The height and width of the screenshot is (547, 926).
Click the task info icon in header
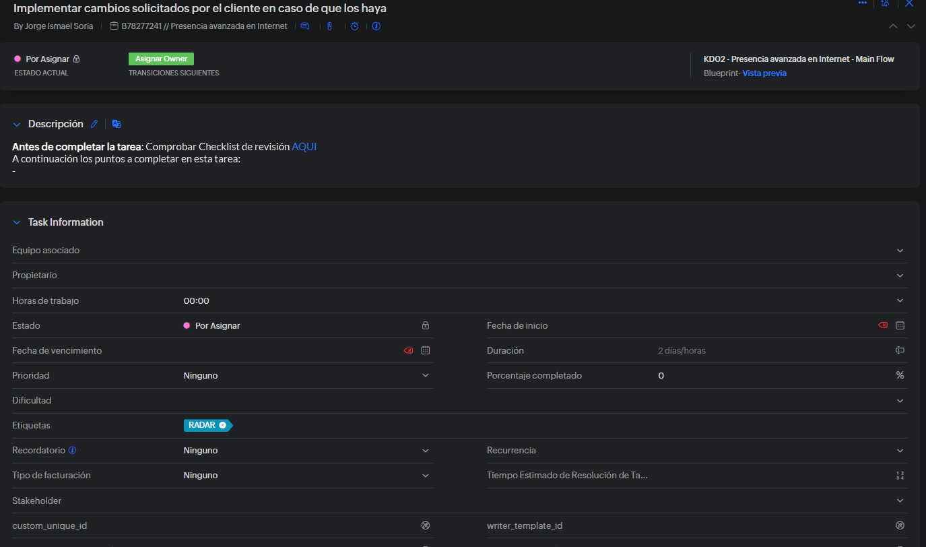(x=376, y=26)
